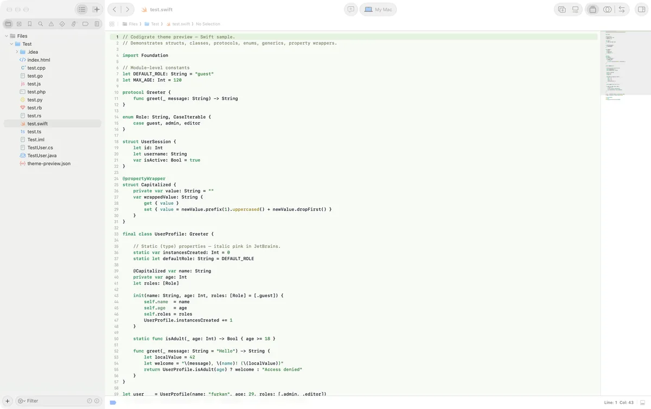Open the Project navigator folder tab
Image resolution: width=651 pixels, height=409 pixels.
tap(8, 24)
